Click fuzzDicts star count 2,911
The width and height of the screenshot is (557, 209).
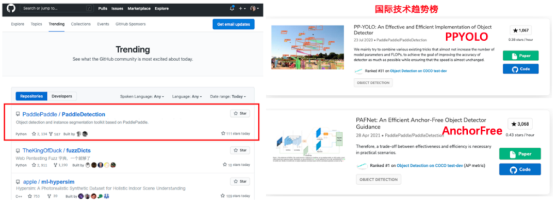[39, 165]
